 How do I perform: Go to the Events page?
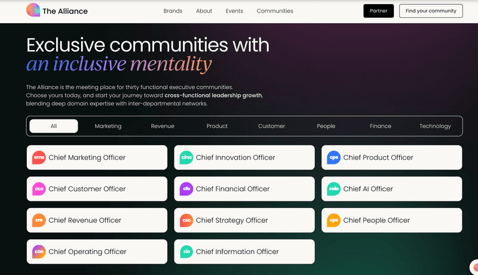point(234,11)
